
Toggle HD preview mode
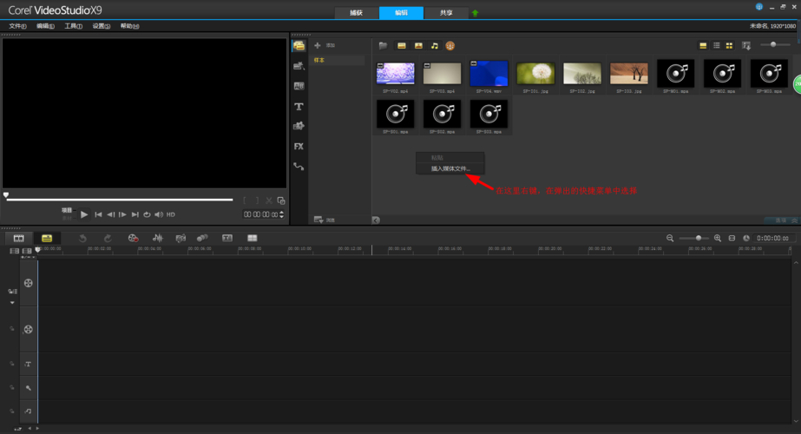coord(171,214)
